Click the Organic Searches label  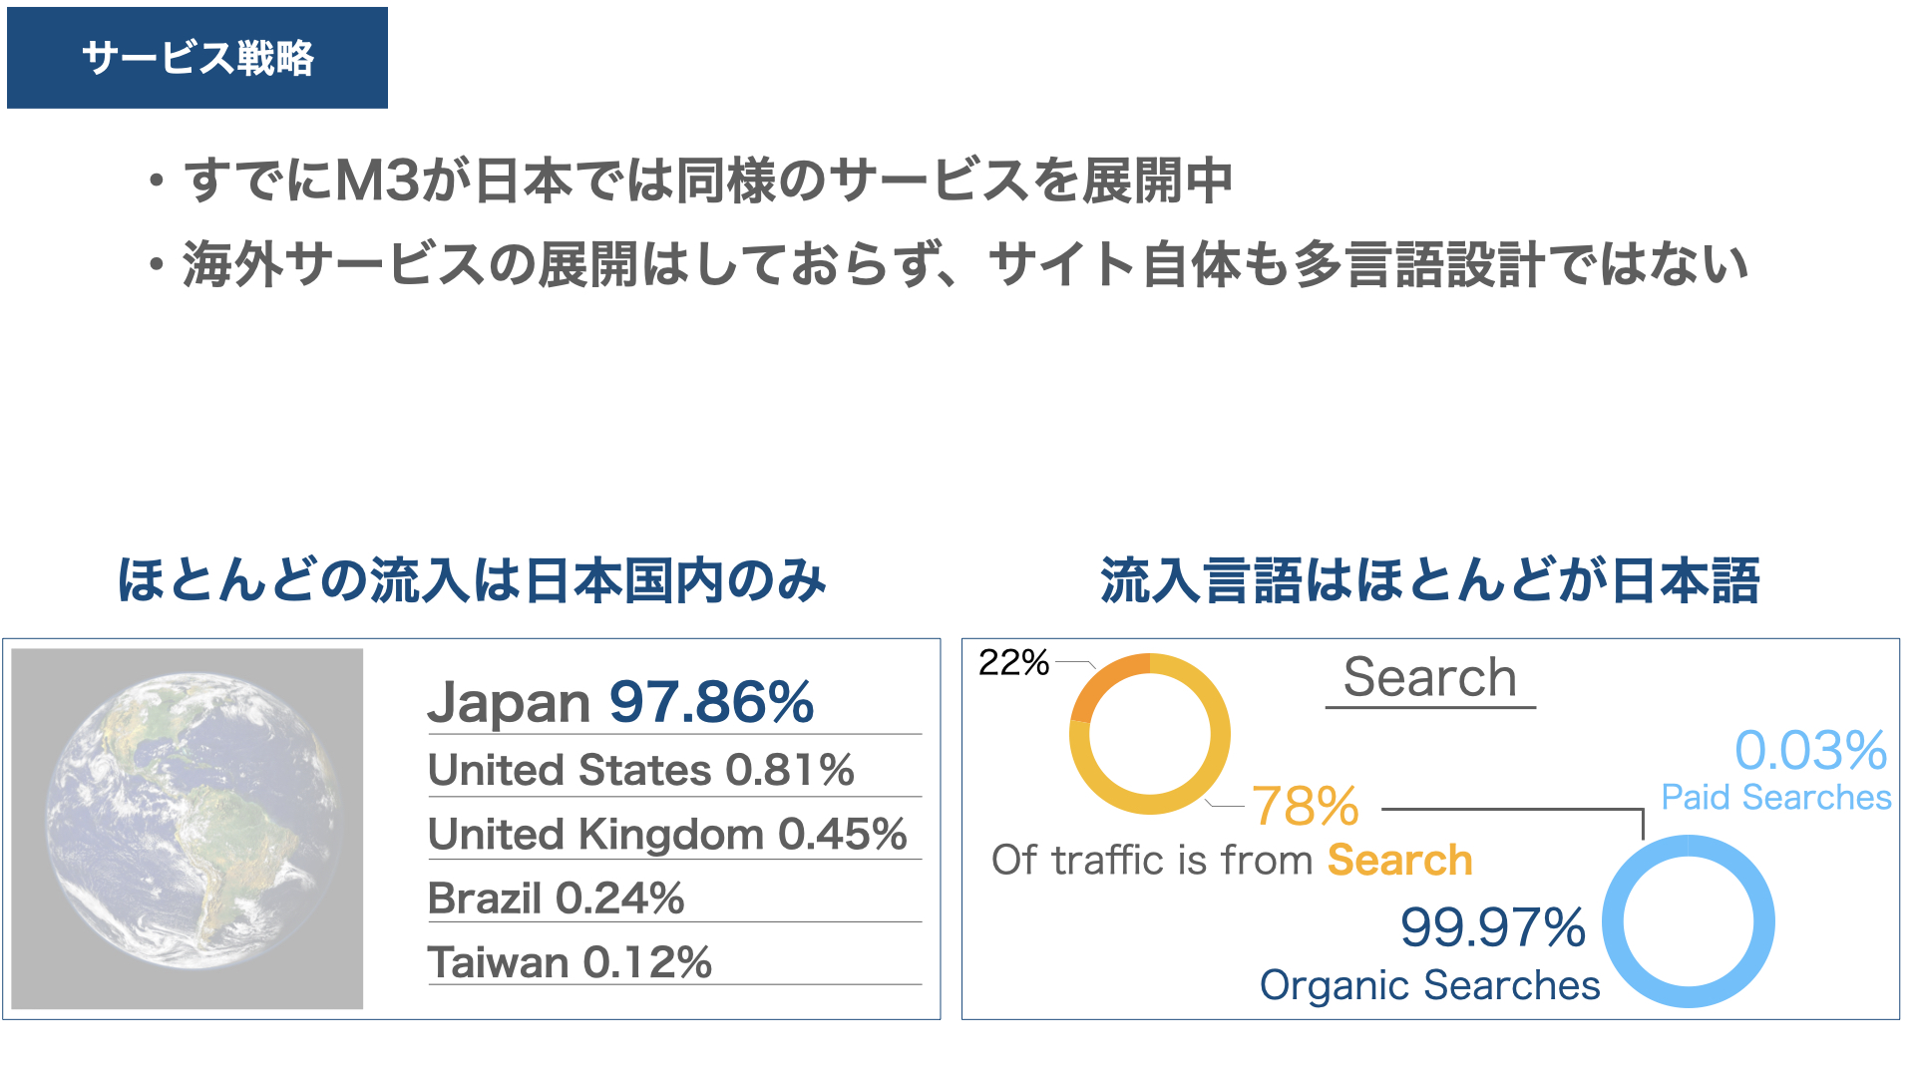[1430, 985]
